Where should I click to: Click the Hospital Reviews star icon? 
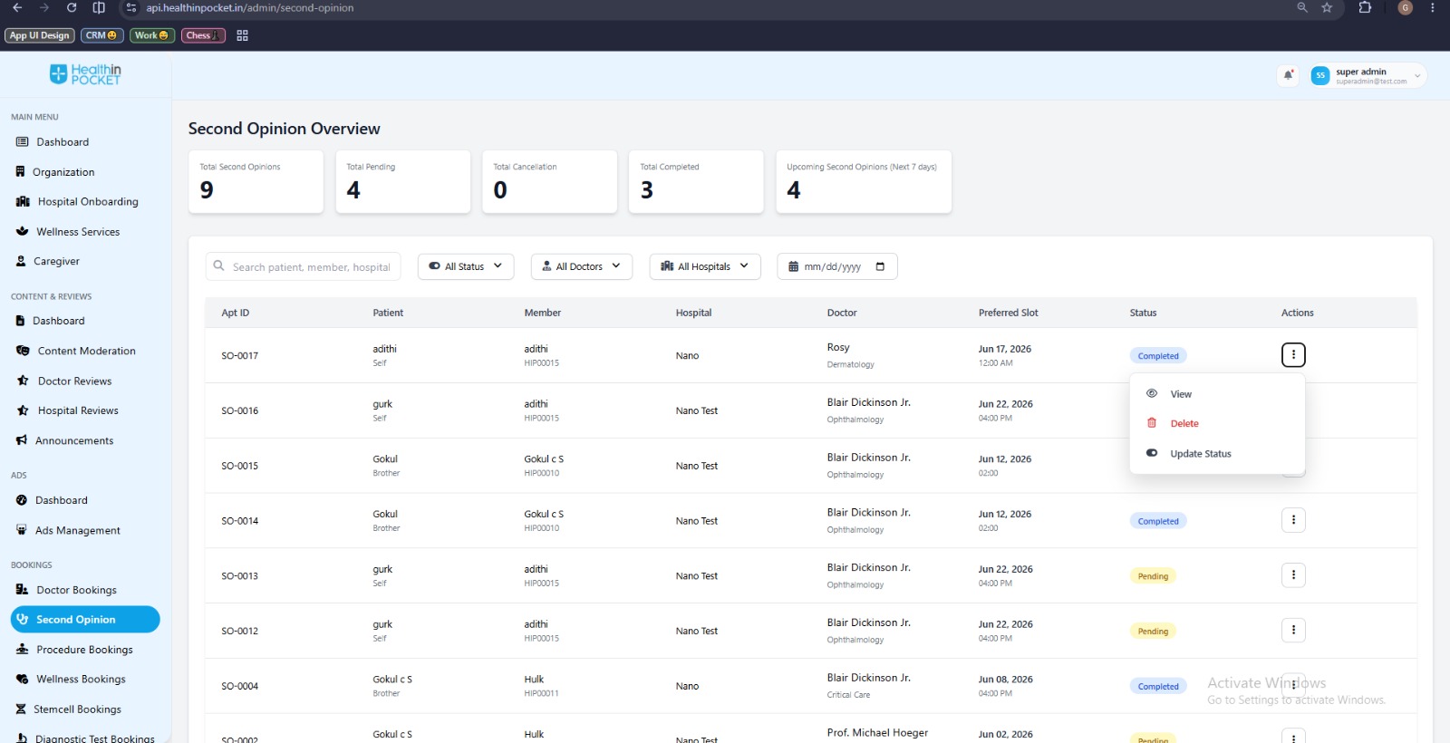[x=23, y=410]
